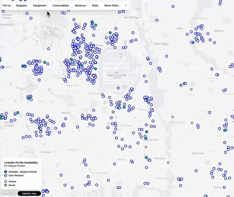Open the Equipment filter dropdown
The width and height of the screenshot is (234, 197).
point(40,5)
